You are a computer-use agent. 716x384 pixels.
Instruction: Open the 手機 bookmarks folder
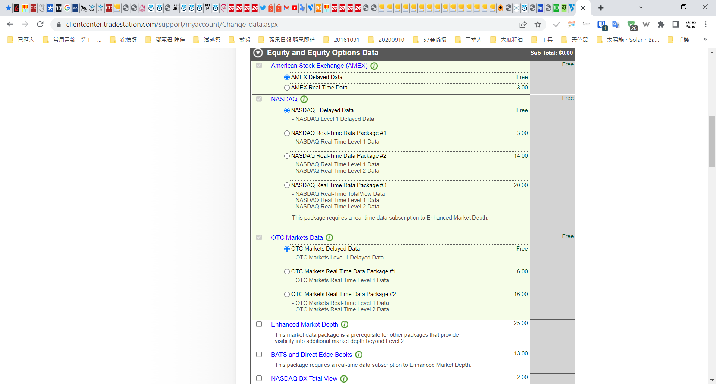pos(678,40)
